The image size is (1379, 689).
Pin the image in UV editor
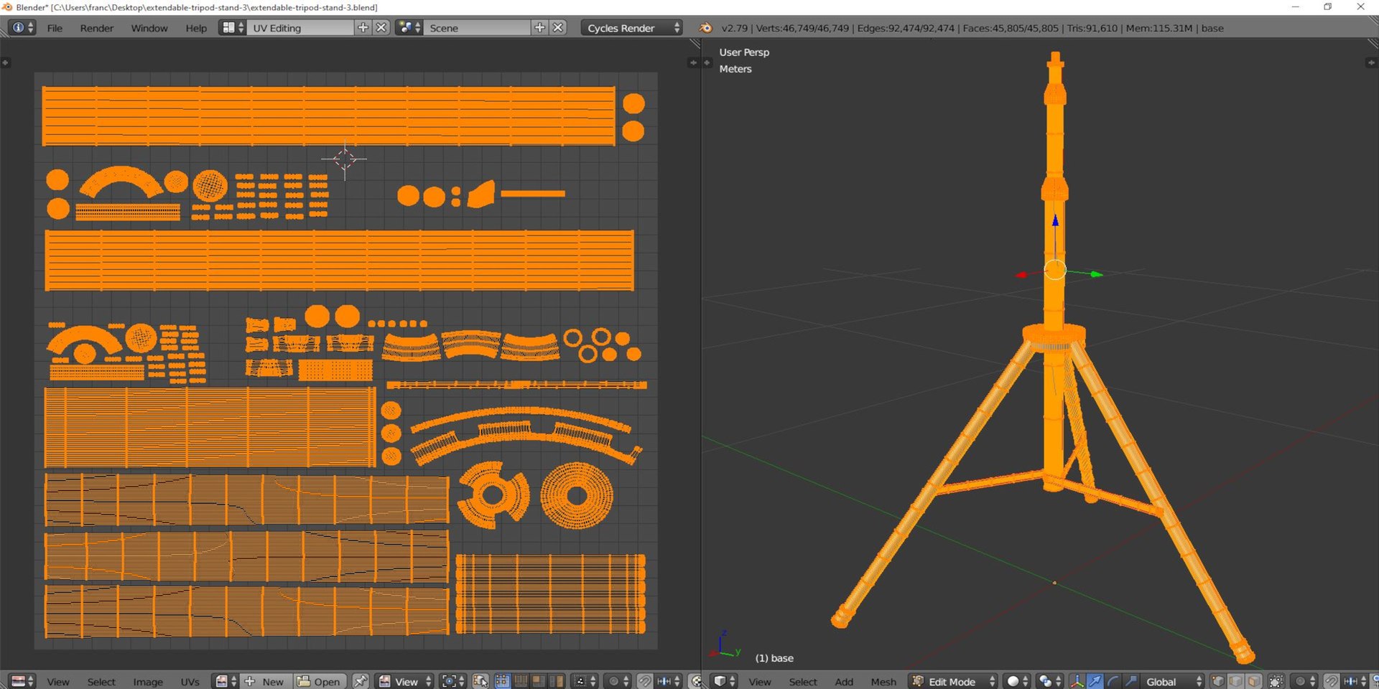[x=361, y=681]
